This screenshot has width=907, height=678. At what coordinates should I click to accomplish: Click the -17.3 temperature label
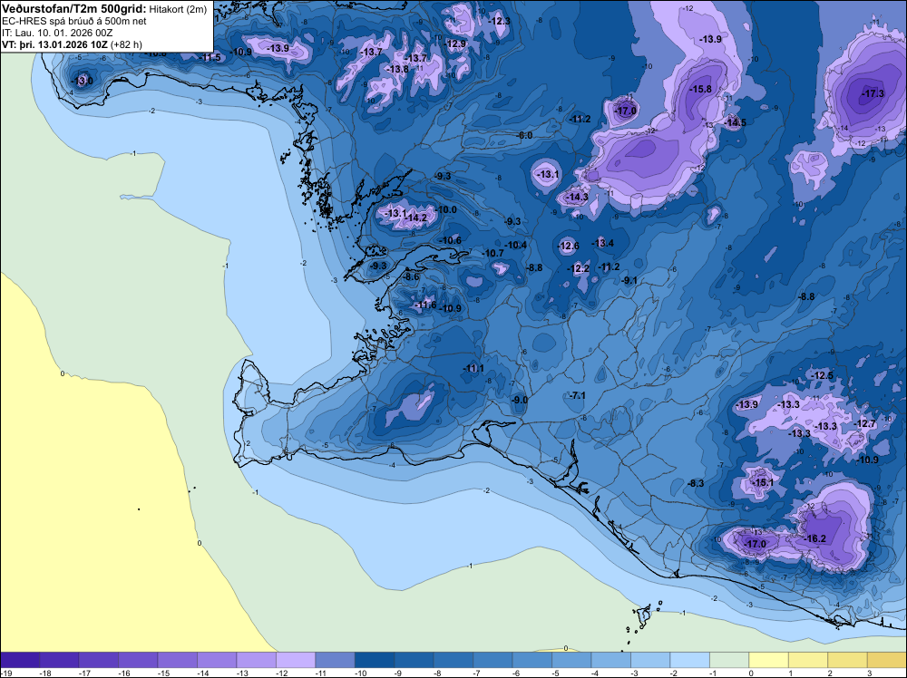873,93
